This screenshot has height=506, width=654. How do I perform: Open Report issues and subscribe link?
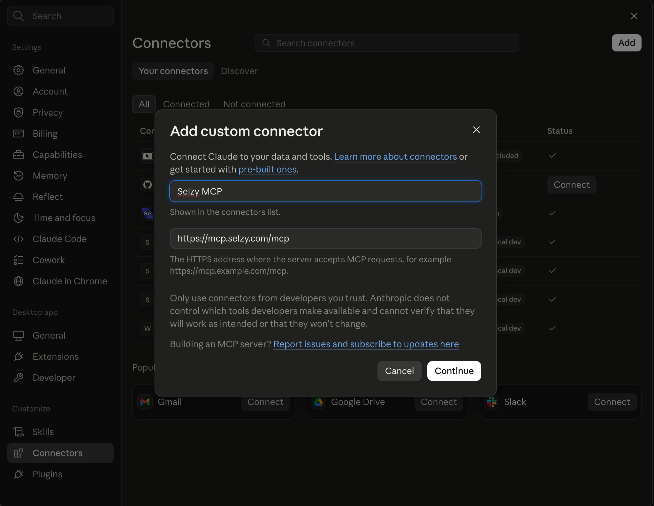[x=366, y=344]
